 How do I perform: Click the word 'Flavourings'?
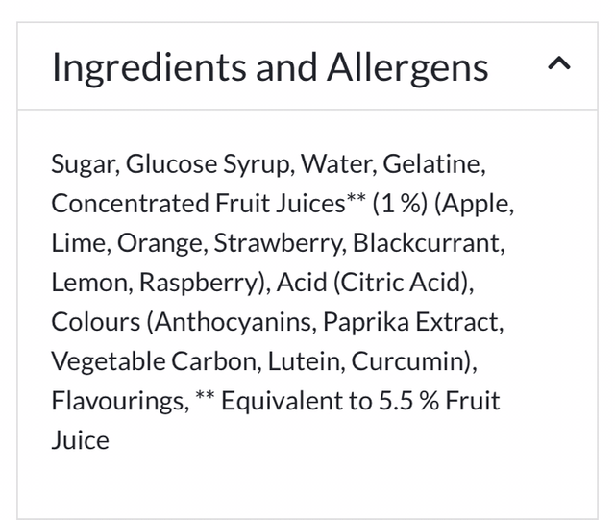(x=119, y=401)
